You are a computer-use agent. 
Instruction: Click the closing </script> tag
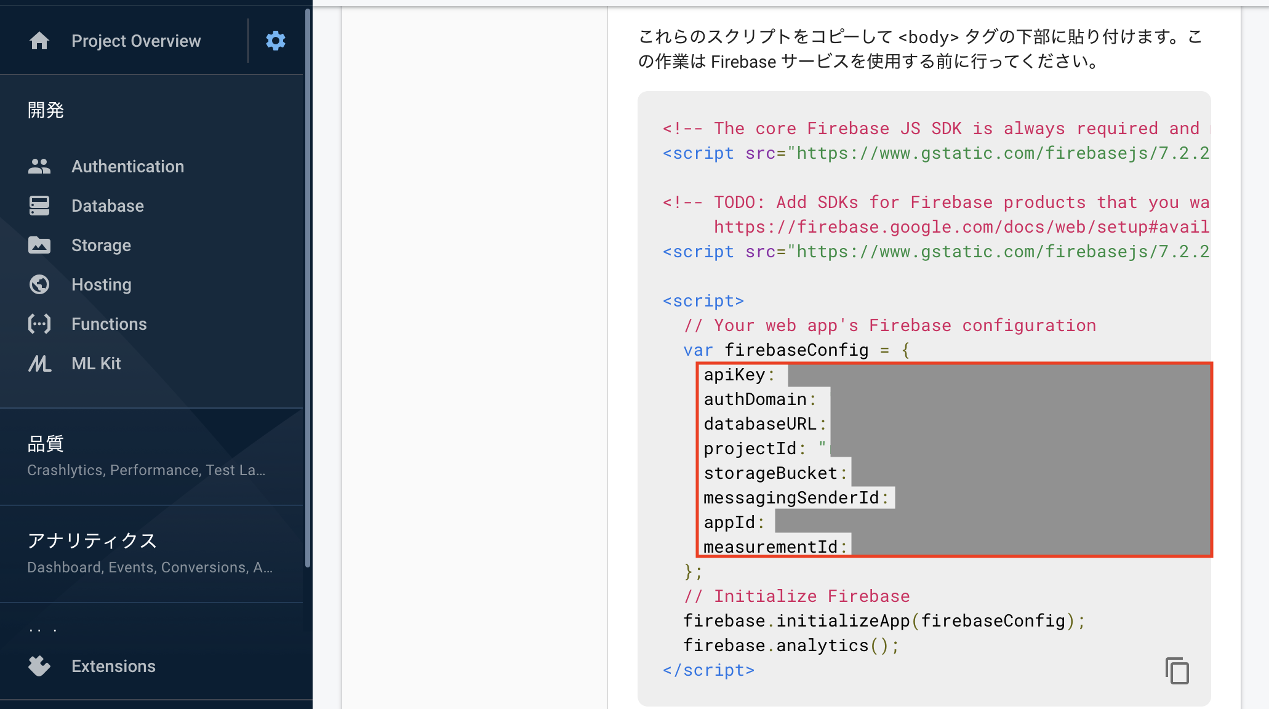click(708, 670)
